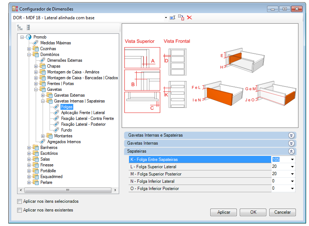Select Montagem de Caixa - Armários item
This screenshot has height=226, width=309.
pyautogui.click(x=73, y=72)
